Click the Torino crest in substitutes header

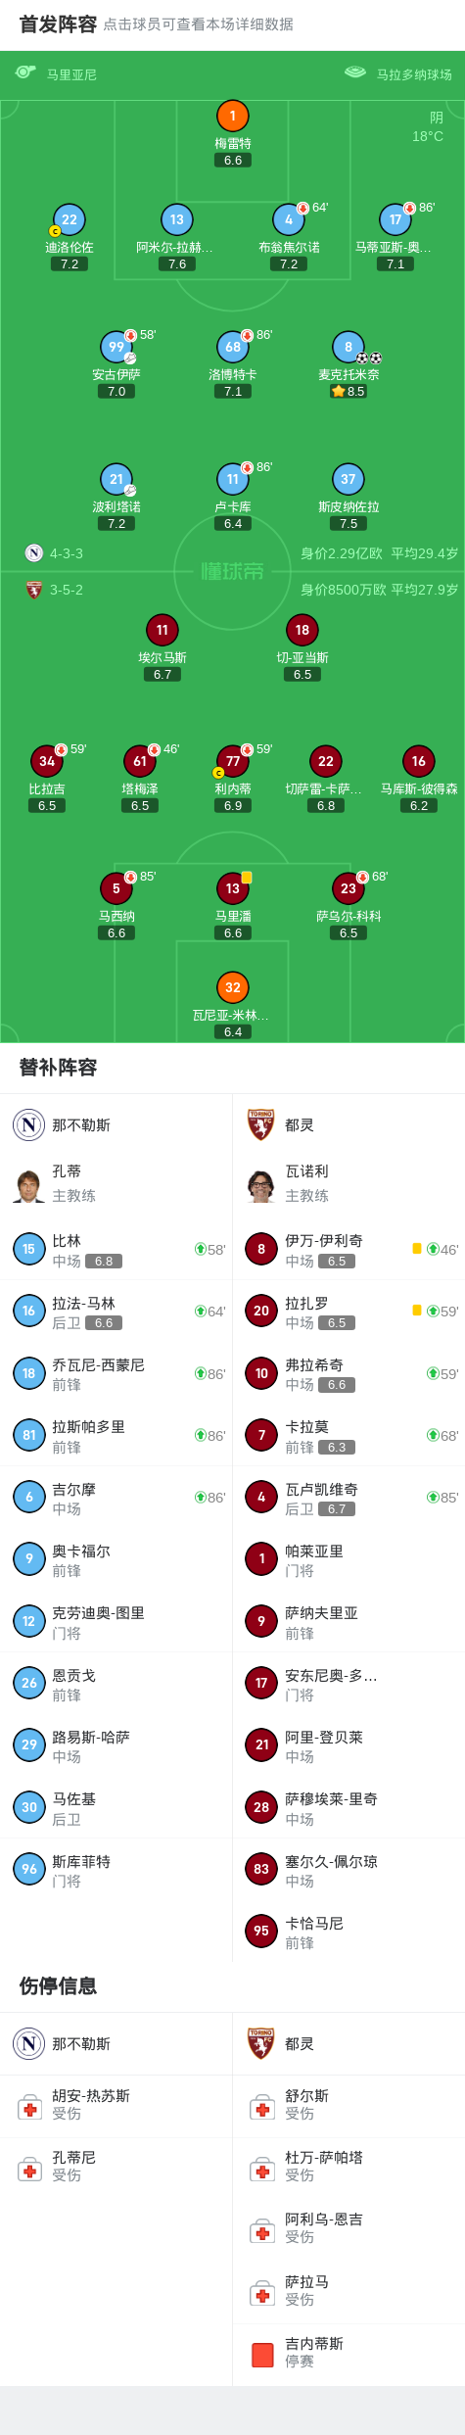(x=261, y=1124)
